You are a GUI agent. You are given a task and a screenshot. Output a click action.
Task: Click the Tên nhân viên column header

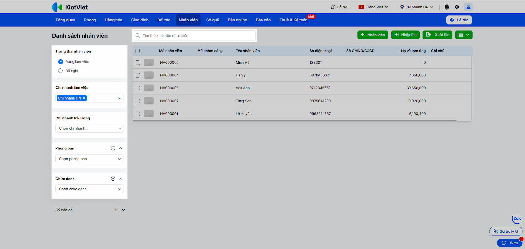point(248,51)
